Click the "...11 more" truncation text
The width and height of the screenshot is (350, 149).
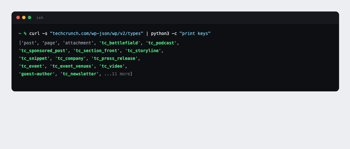click(117, 74)
